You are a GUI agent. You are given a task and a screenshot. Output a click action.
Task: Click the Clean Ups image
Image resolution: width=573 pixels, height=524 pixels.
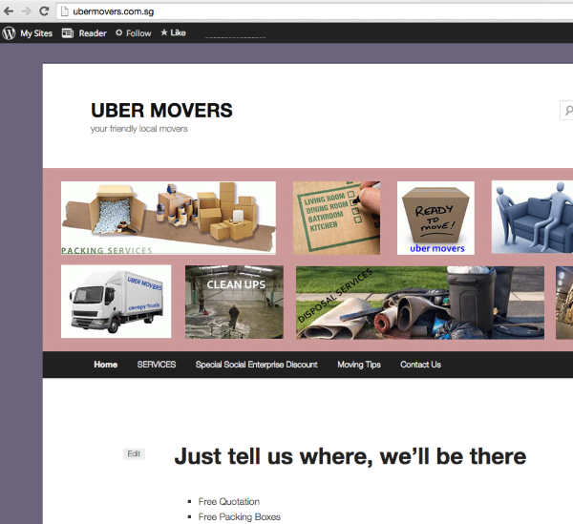pos(234,302)
